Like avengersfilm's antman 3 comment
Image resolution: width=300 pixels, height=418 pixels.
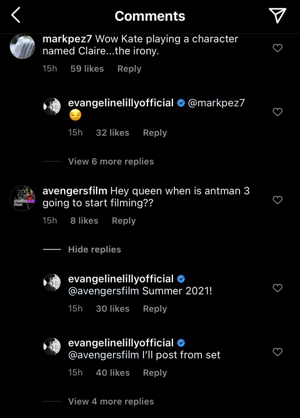pos(278,200)
